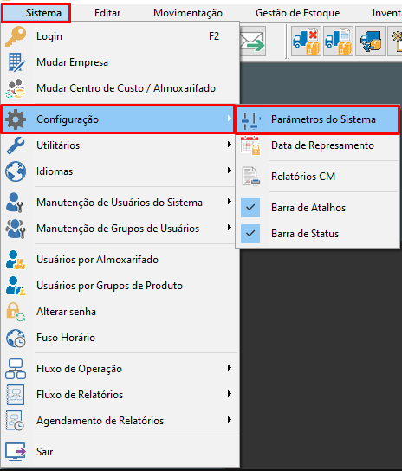Viewport: 402px width, 471px height.
Task: Click the Configuração gear icon
Action: [x=16, y=119]
